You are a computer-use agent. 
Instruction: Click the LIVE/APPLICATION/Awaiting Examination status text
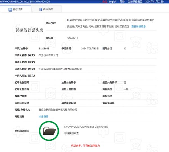(x=86, y=127)
